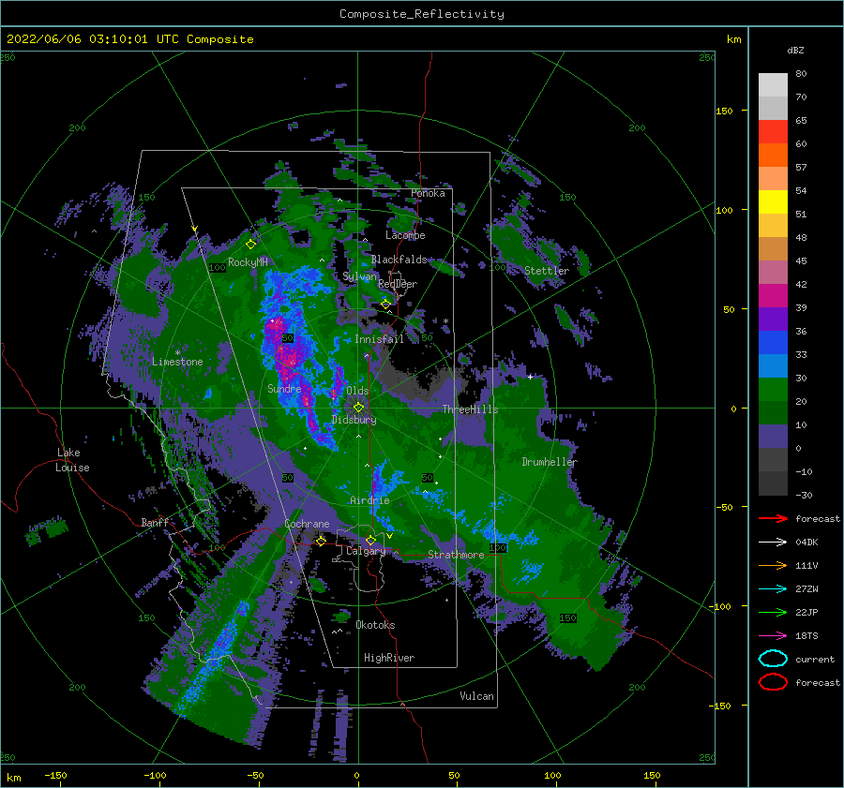Click yellow diamond marker below Cochrane
Viewport: 844px width, 788px height.
pyautogui.click(x=321, y=541)
